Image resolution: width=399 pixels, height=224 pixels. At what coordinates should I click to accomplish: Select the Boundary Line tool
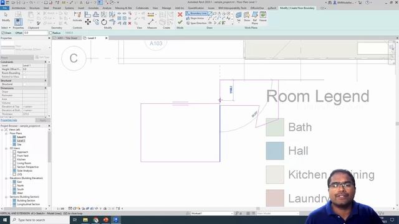click(x=196, y=13)
